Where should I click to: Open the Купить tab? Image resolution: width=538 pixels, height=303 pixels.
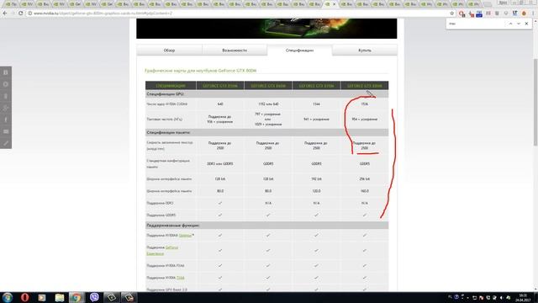(365, 50)
